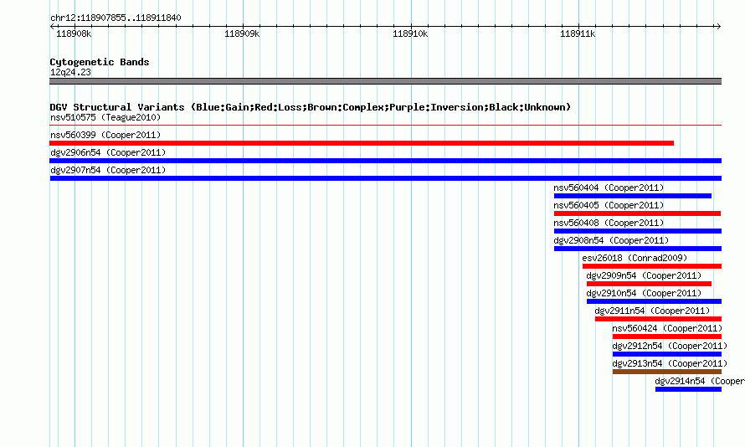Open dgv2910n54 (Cooper2011) label
This screenshot has width=745, height=447.
(x=644, y=293)
